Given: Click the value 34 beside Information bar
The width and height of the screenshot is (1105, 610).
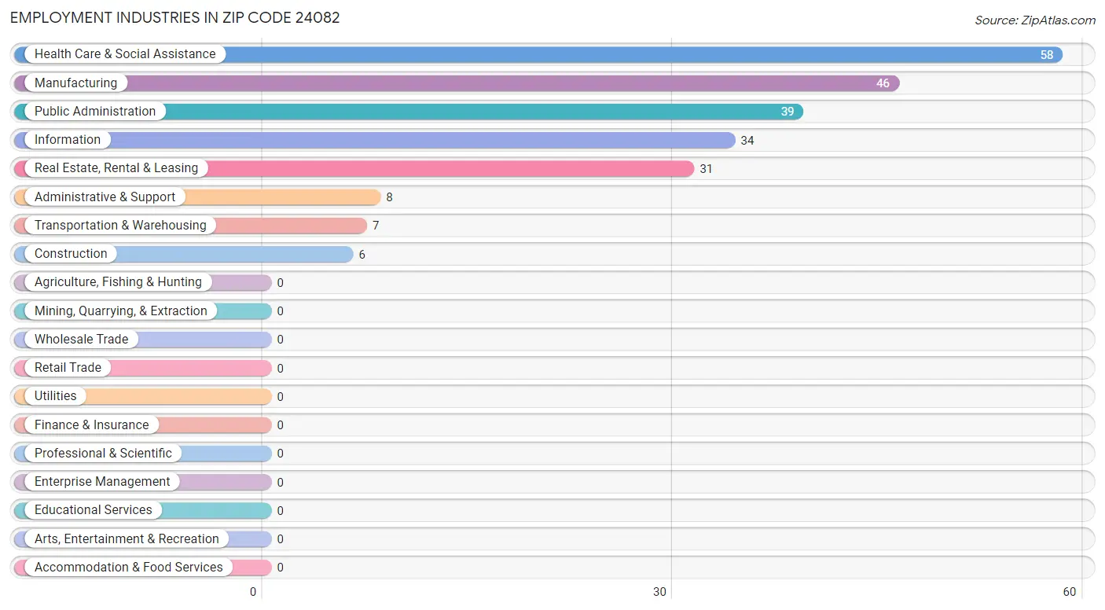Looking at the screenshot, I should [747, 141].
